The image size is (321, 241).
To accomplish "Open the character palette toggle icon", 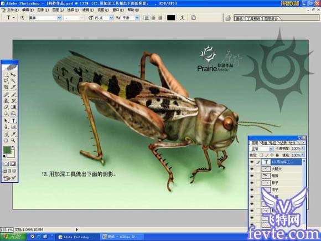I will point(194,18).
